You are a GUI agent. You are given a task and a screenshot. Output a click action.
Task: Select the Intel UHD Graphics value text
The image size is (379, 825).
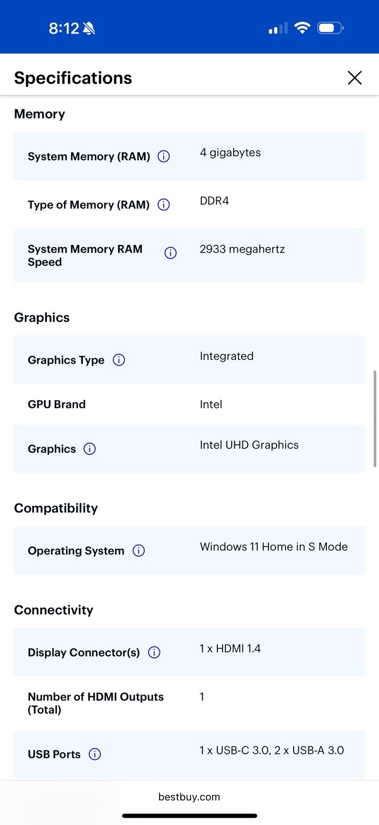[249, 445]
